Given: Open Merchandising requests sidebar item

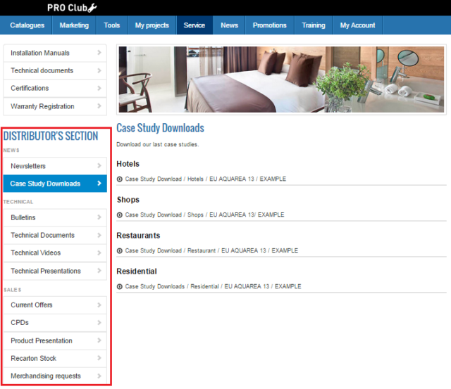Looking at the screenshot, I should click(x=46, y=376).
